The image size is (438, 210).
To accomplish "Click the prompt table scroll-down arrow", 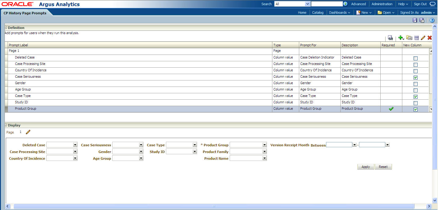I will click(431, 109).
